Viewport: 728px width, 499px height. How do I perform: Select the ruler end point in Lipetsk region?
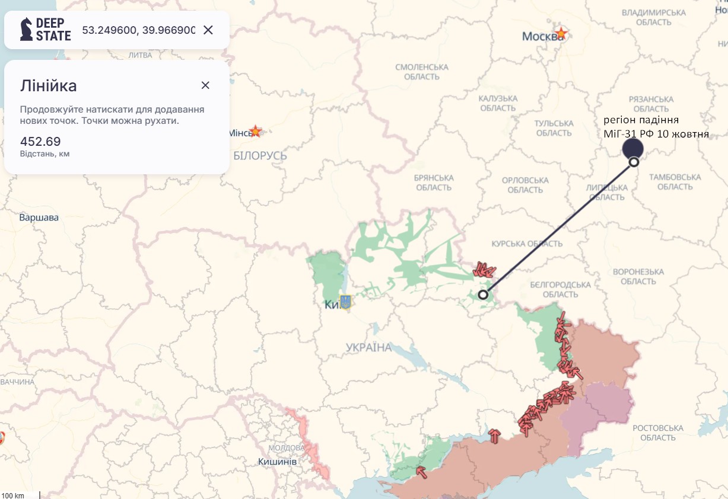tap(634, 162)
